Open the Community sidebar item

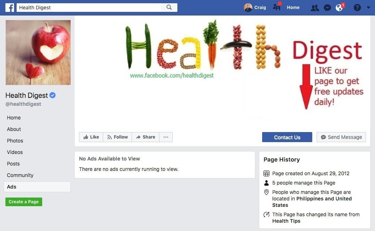[x=20, y=175]
